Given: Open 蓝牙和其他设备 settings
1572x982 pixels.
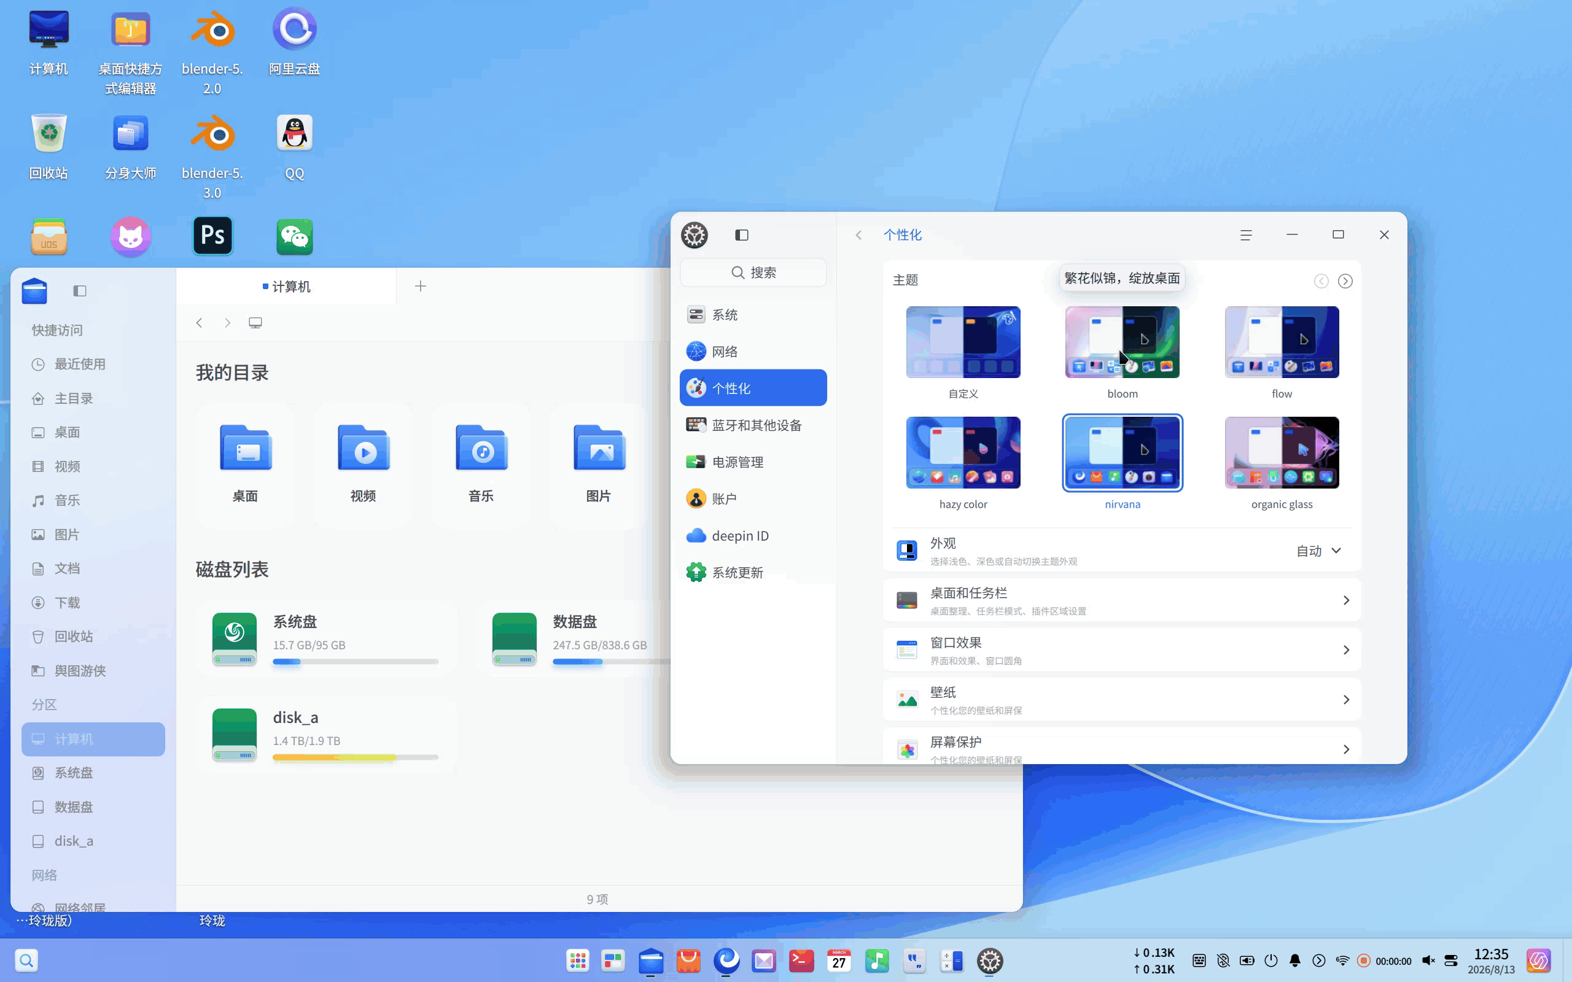Looking at the screenshot, I should pos(753,425).
